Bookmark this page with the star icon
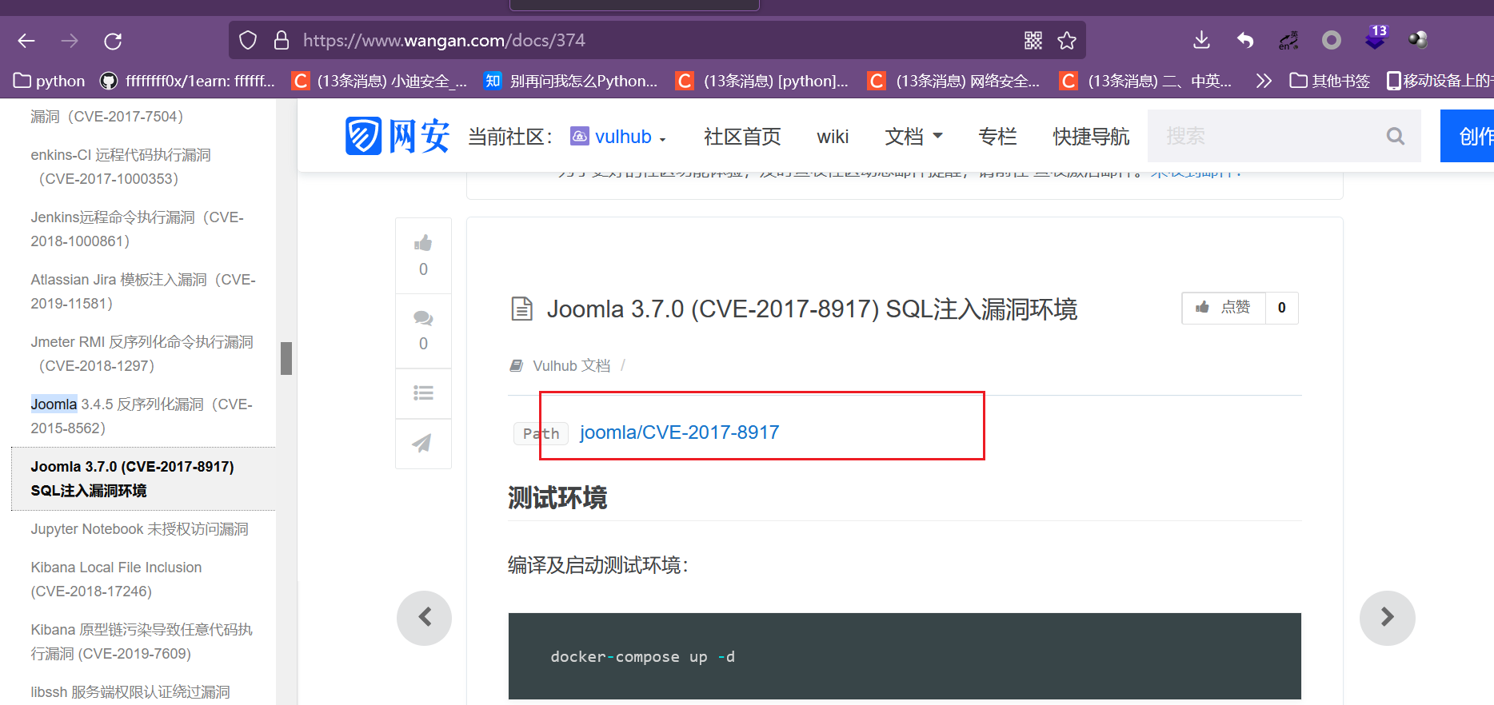The height and width of the screenshot is (705, 1494). click(x=1067, y=41)
